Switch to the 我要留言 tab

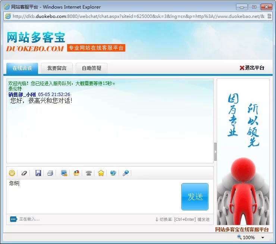click(57, 68)
